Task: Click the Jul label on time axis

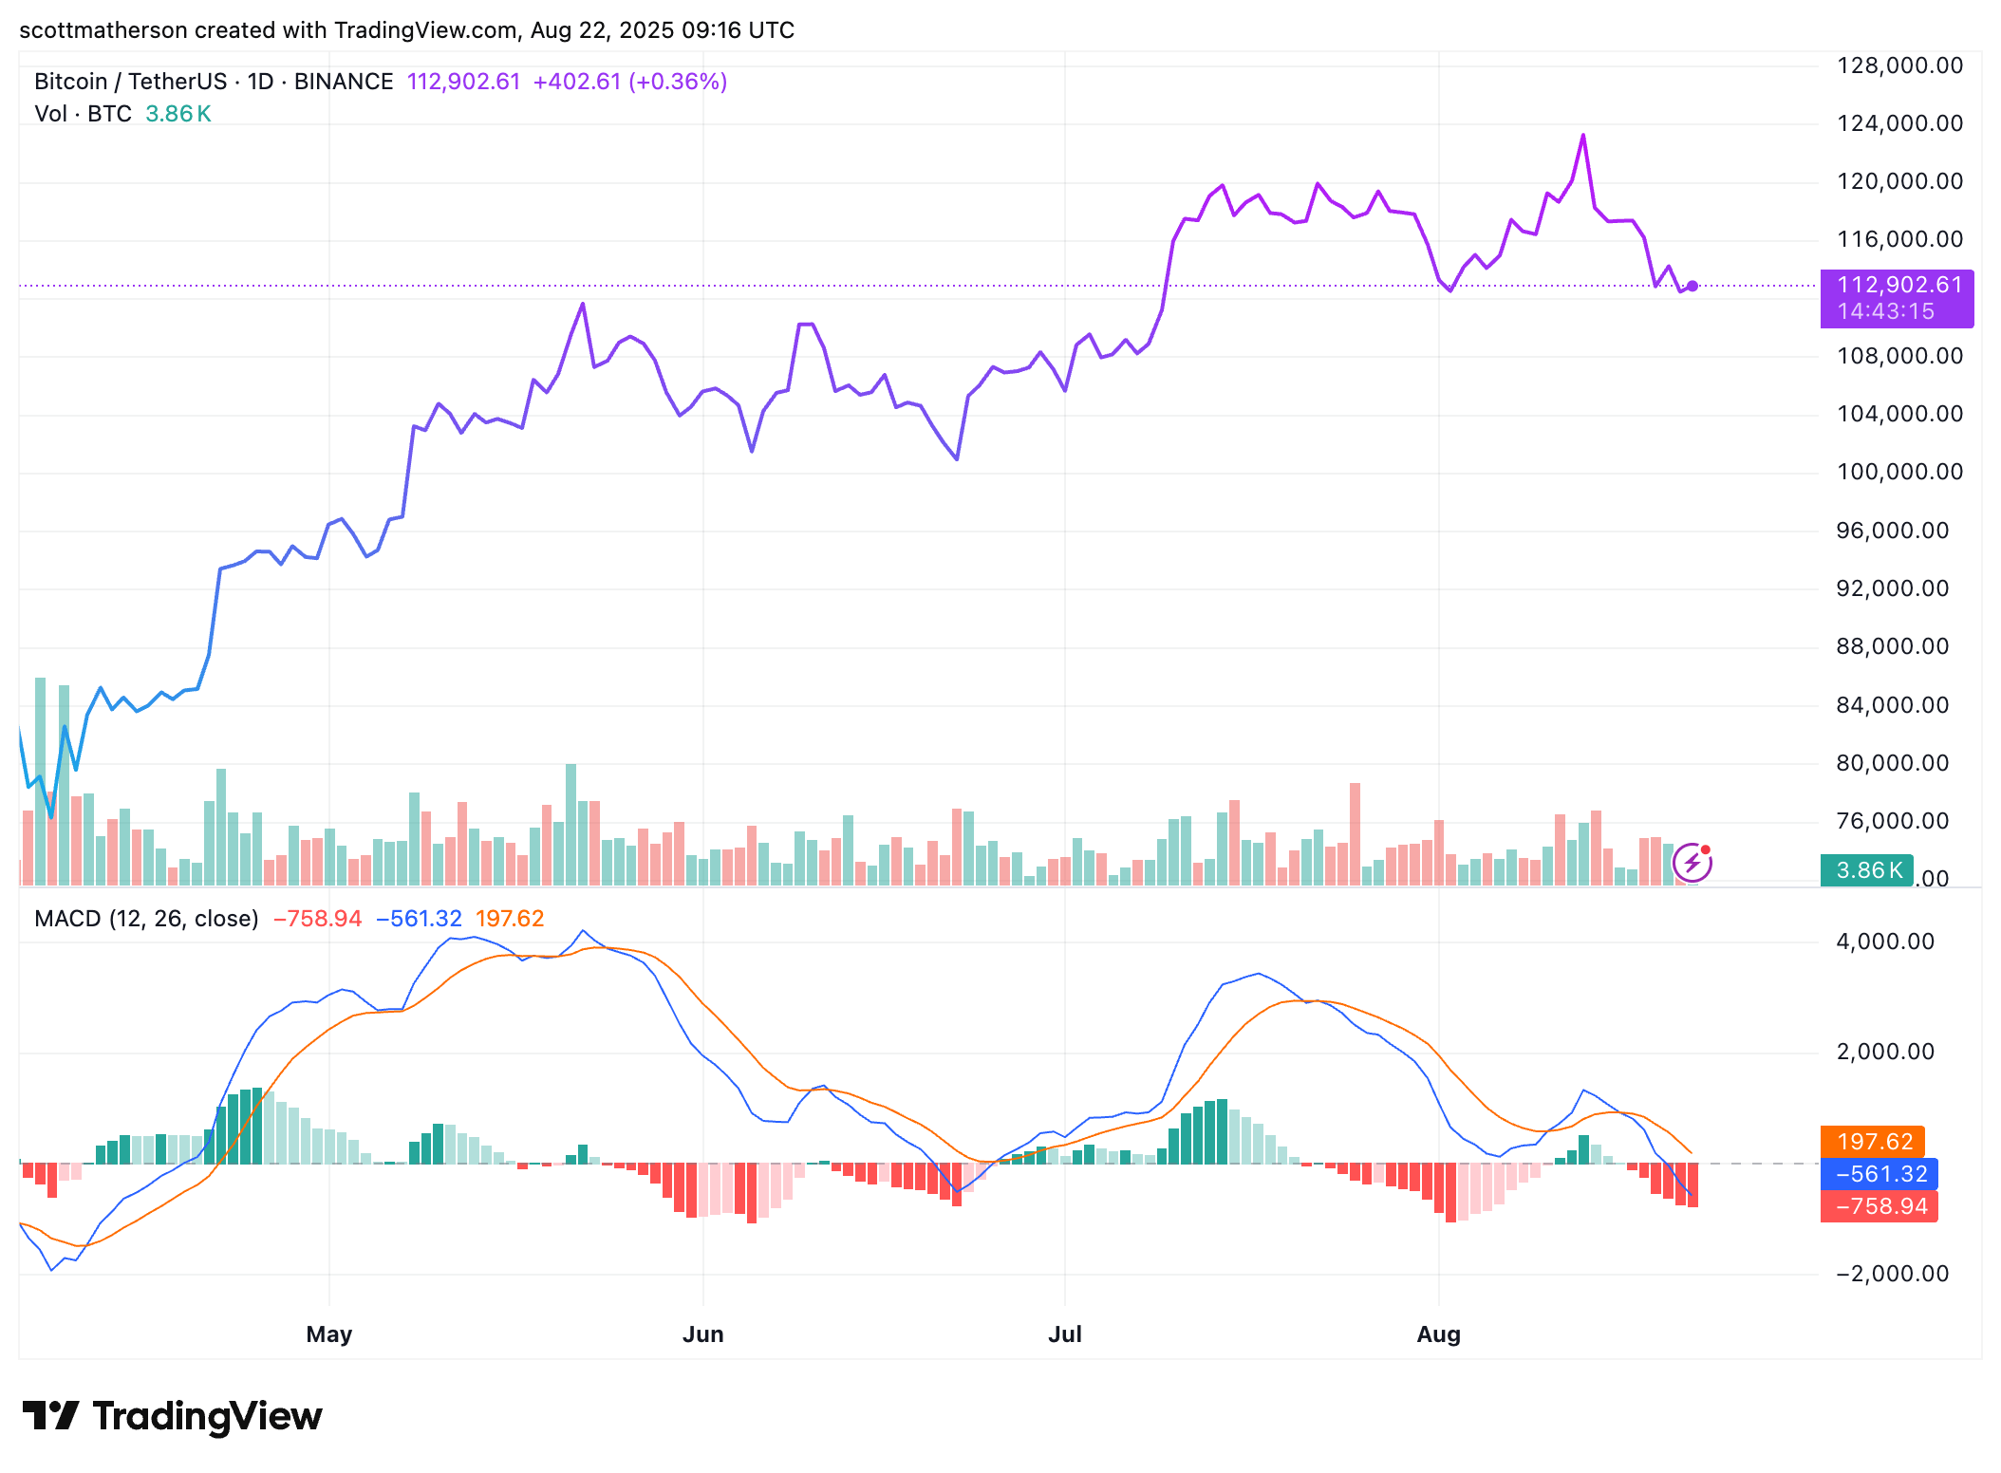Action: tap(1064, 1333)
